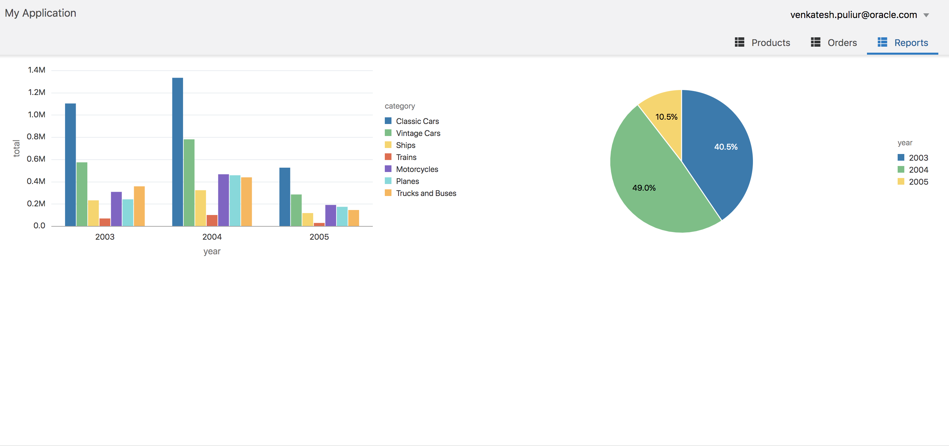Click the 2003 pie legend swatch
The height and width of the screenshot is (446, 949).
pyautogui.click(x=901, y=157)
